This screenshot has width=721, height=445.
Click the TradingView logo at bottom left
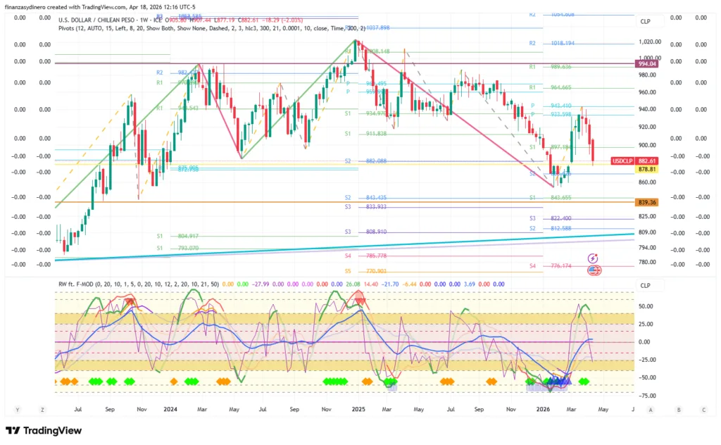[44, 430]
